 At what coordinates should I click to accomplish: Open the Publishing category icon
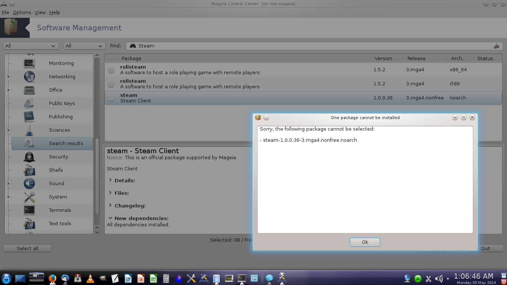pos(29,117)
